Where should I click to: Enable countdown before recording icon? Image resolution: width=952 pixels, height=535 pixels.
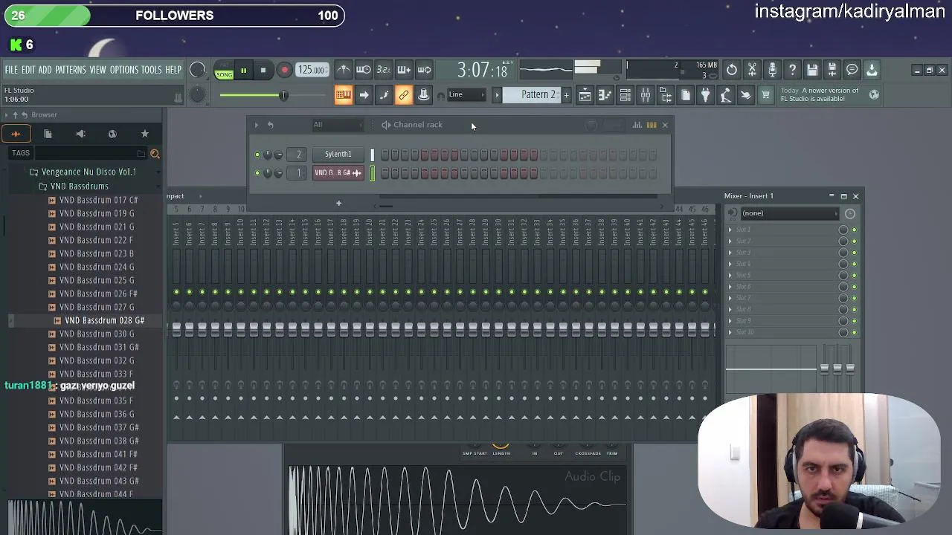(383, 70)
